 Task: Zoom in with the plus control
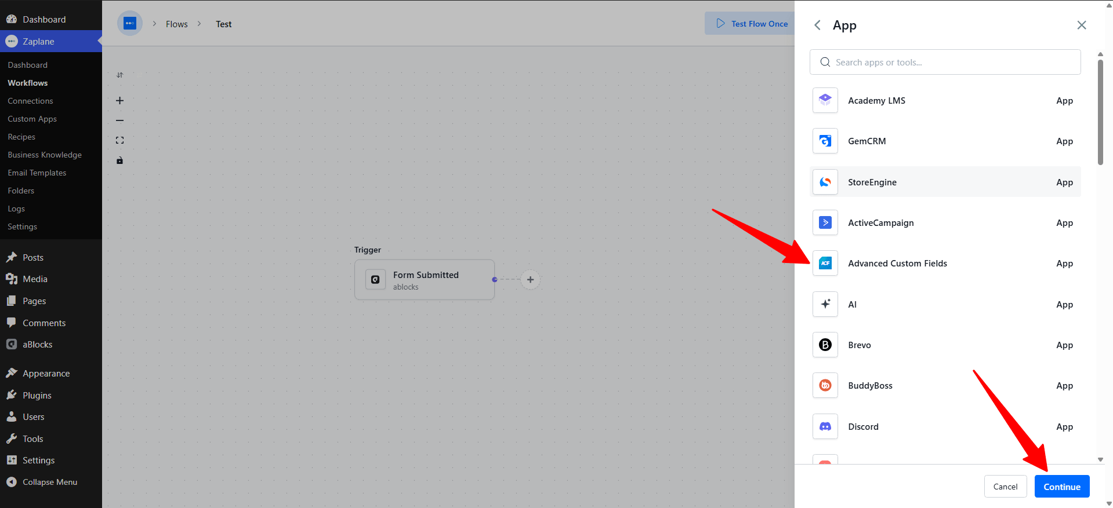120,100
